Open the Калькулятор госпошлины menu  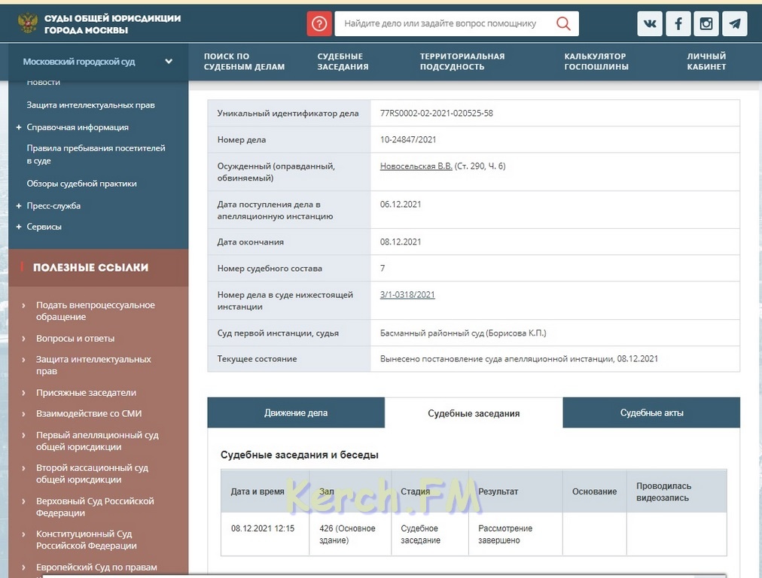point(596,62)
